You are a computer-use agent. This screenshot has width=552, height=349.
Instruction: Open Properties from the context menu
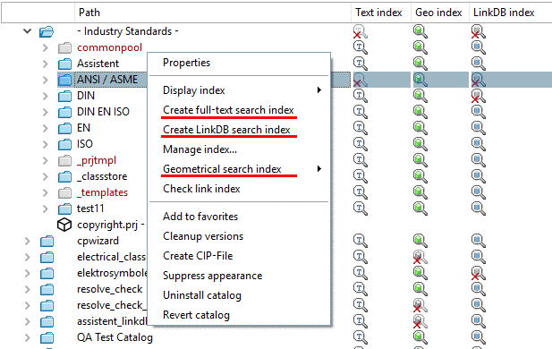(187, 63)
